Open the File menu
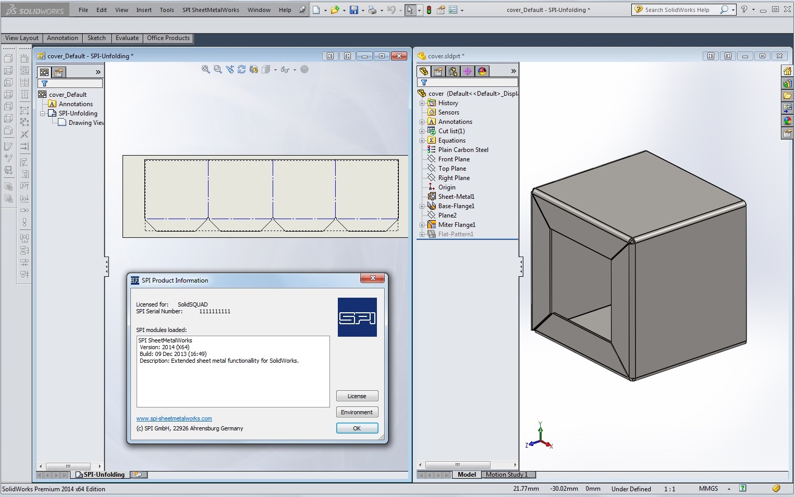Screen dimensions: 795x497 pyautogui.click(x=83, y=10)
